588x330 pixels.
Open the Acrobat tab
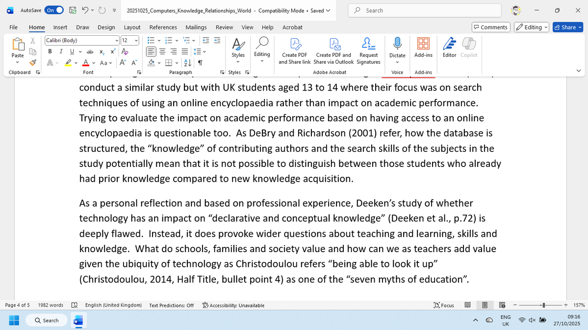coord(292,27)
